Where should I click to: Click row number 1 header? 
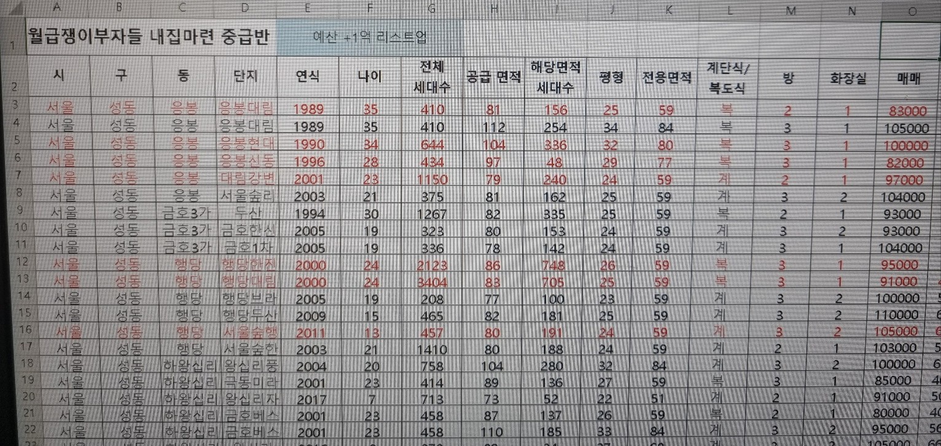point(12,38)
